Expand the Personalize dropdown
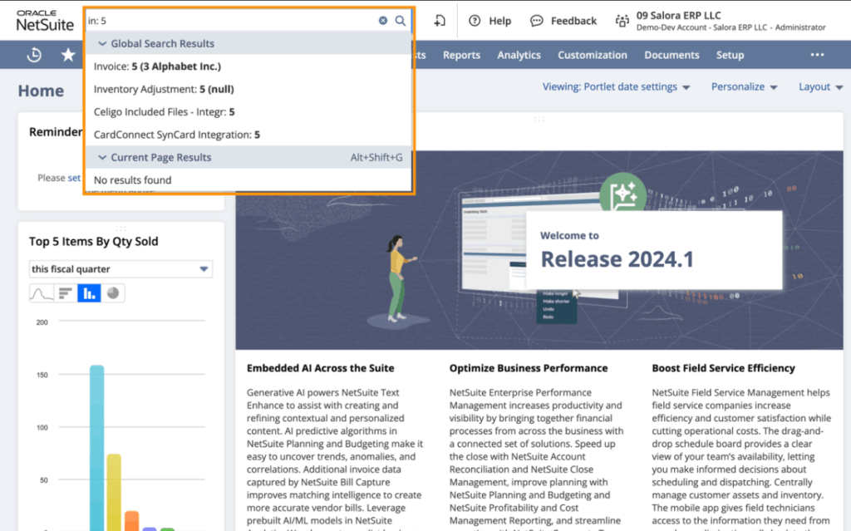This screenshot has width=851, height=531. click(x=744, y=87)
